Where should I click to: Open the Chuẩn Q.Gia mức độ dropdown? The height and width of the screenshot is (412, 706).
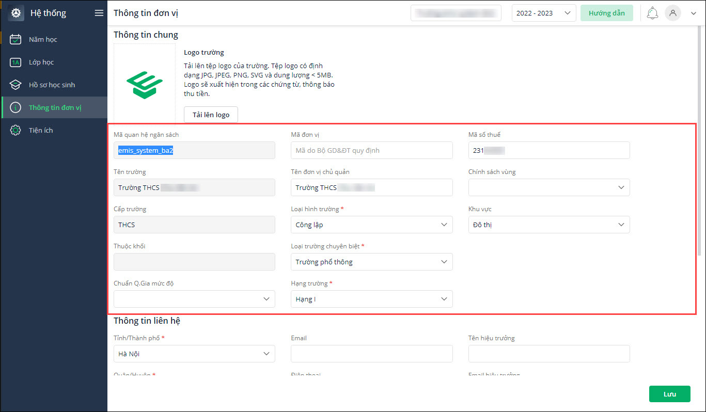pyautogui.click(x=194, y=299)
